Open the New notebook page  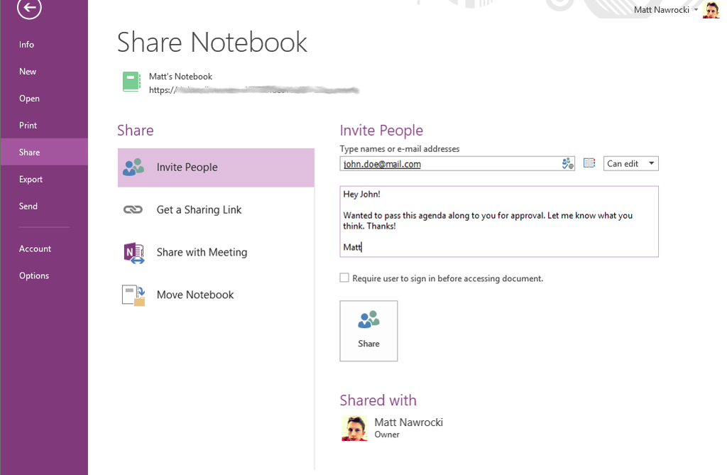[x=28, y=72]
